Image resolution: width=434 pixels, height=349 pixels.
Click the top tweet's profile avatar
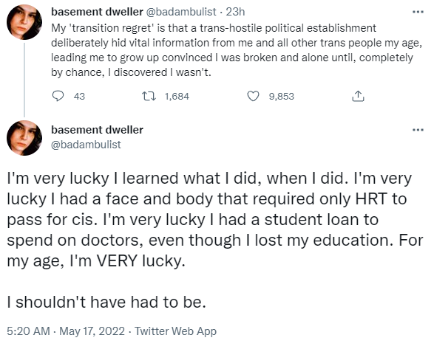(x=24, y=22)
